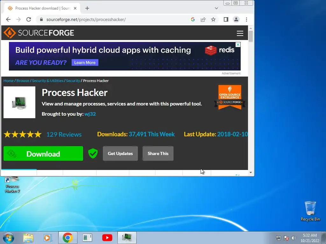Click the Get Updates button
Viewport: 326px width, 244px height.
click(120, 153)
